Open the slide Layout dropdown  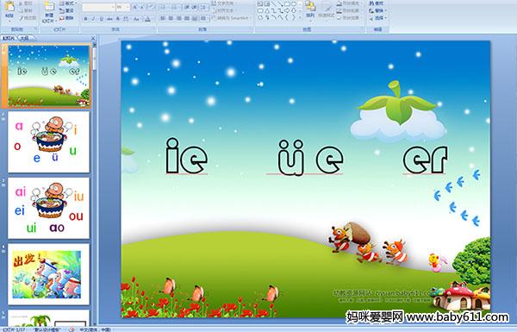tap(67, 3)
